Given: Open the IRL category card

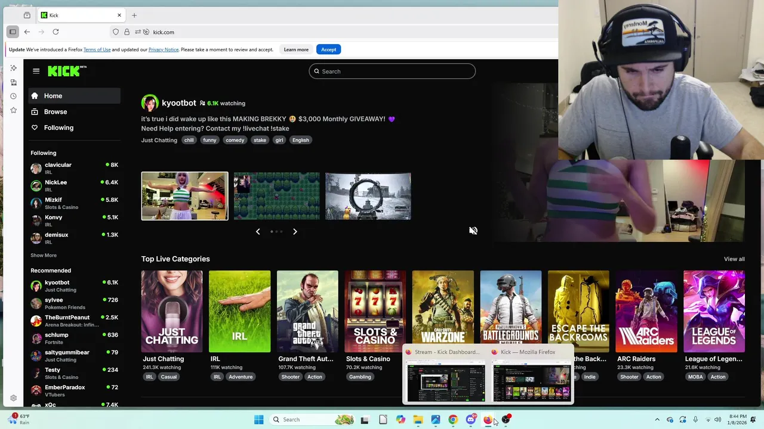Looking at the screenshot, I should [239, 312].
